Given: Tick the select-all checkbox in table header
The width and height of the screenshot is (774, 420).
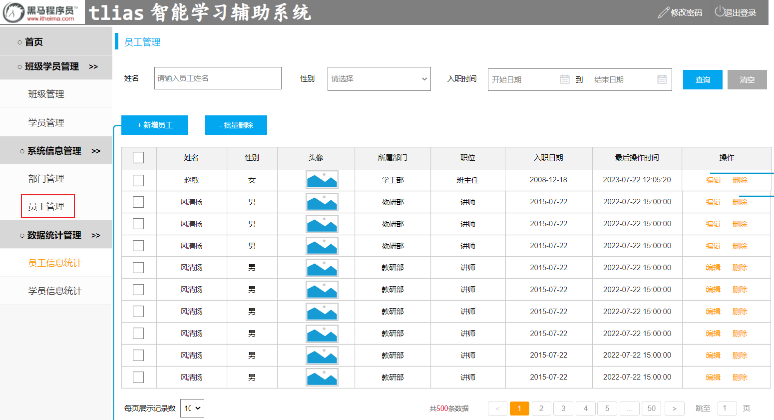Looking at the screenshot, I should click(x=138, y=158).
